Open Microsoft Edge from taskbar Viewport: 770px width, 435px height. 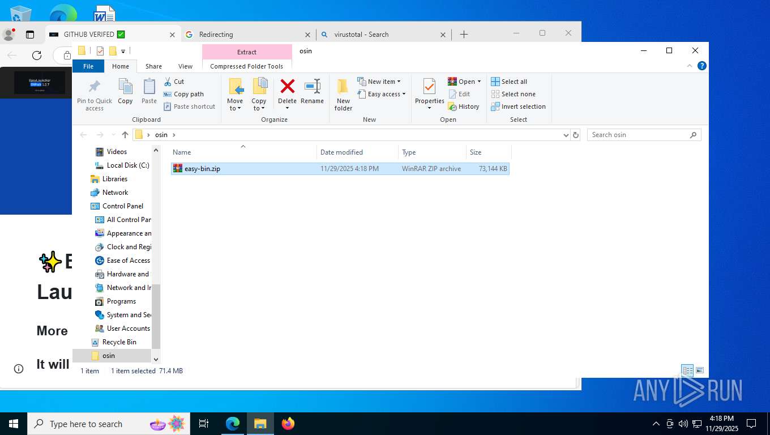coord(233,424)
